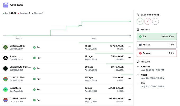Click 169.394 AAVE voting power value
180x106 pixels.
coord(116,99)
